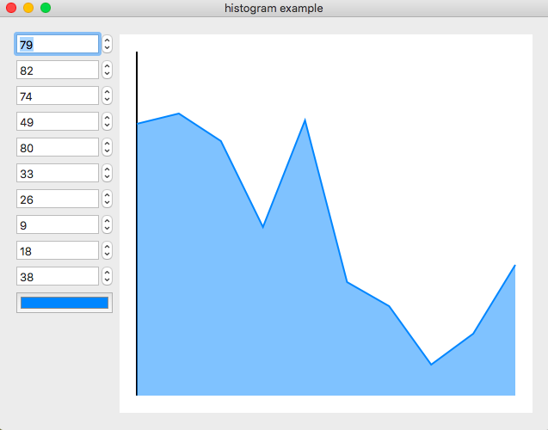Viewport: 548px width, 430px height.
Task: Click the stepper for the 33 value
Action: tap(107, 173)
